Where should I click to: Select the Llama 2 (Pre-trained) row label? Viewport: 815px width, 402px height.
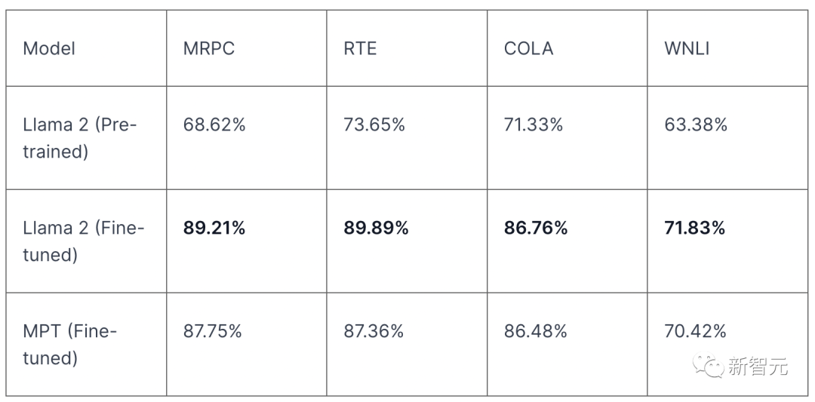point(80,138)
